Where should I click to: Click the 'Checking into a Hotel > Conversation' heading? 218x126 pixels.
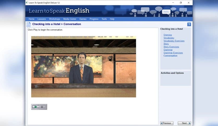(x=57, y=24)
